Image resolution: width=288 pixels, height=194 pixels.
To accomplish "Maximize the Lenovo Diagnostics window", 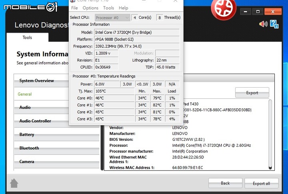I will coord(258,12).
